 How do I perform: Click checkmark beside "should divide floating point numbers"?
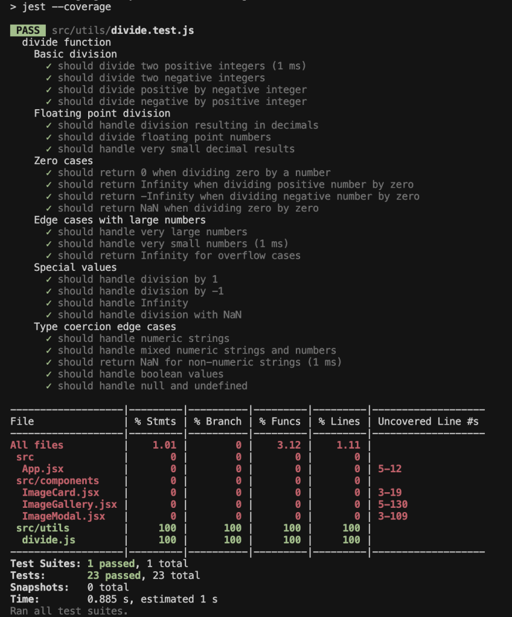point(48,137)
